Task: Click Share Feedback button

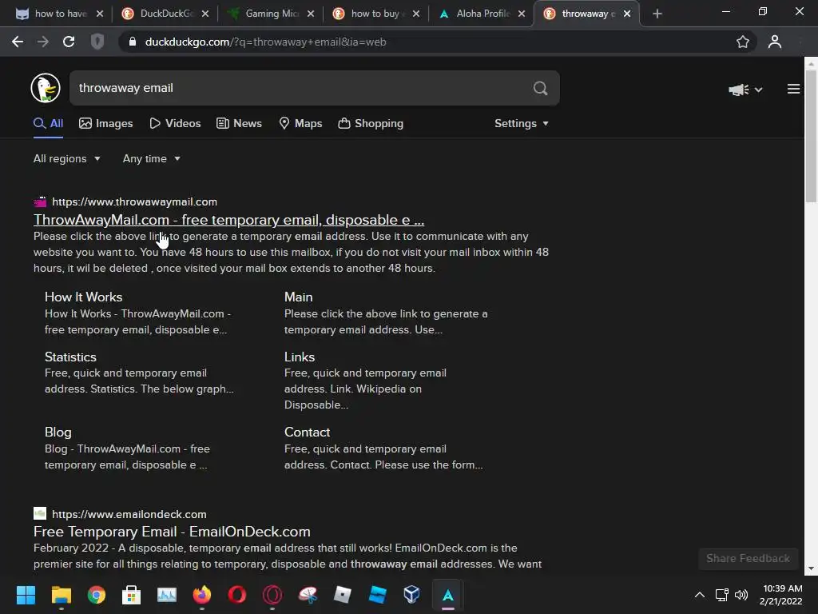Action: pyautogui.click(x=748, y=559)
